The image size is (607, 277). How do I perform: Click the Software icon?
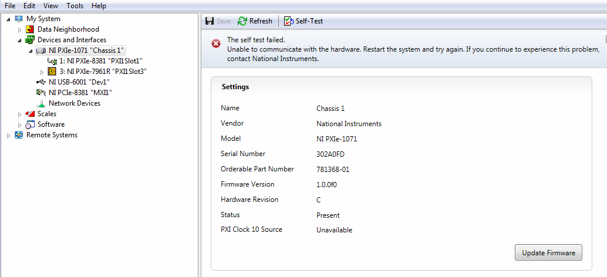tap(30, 124)
